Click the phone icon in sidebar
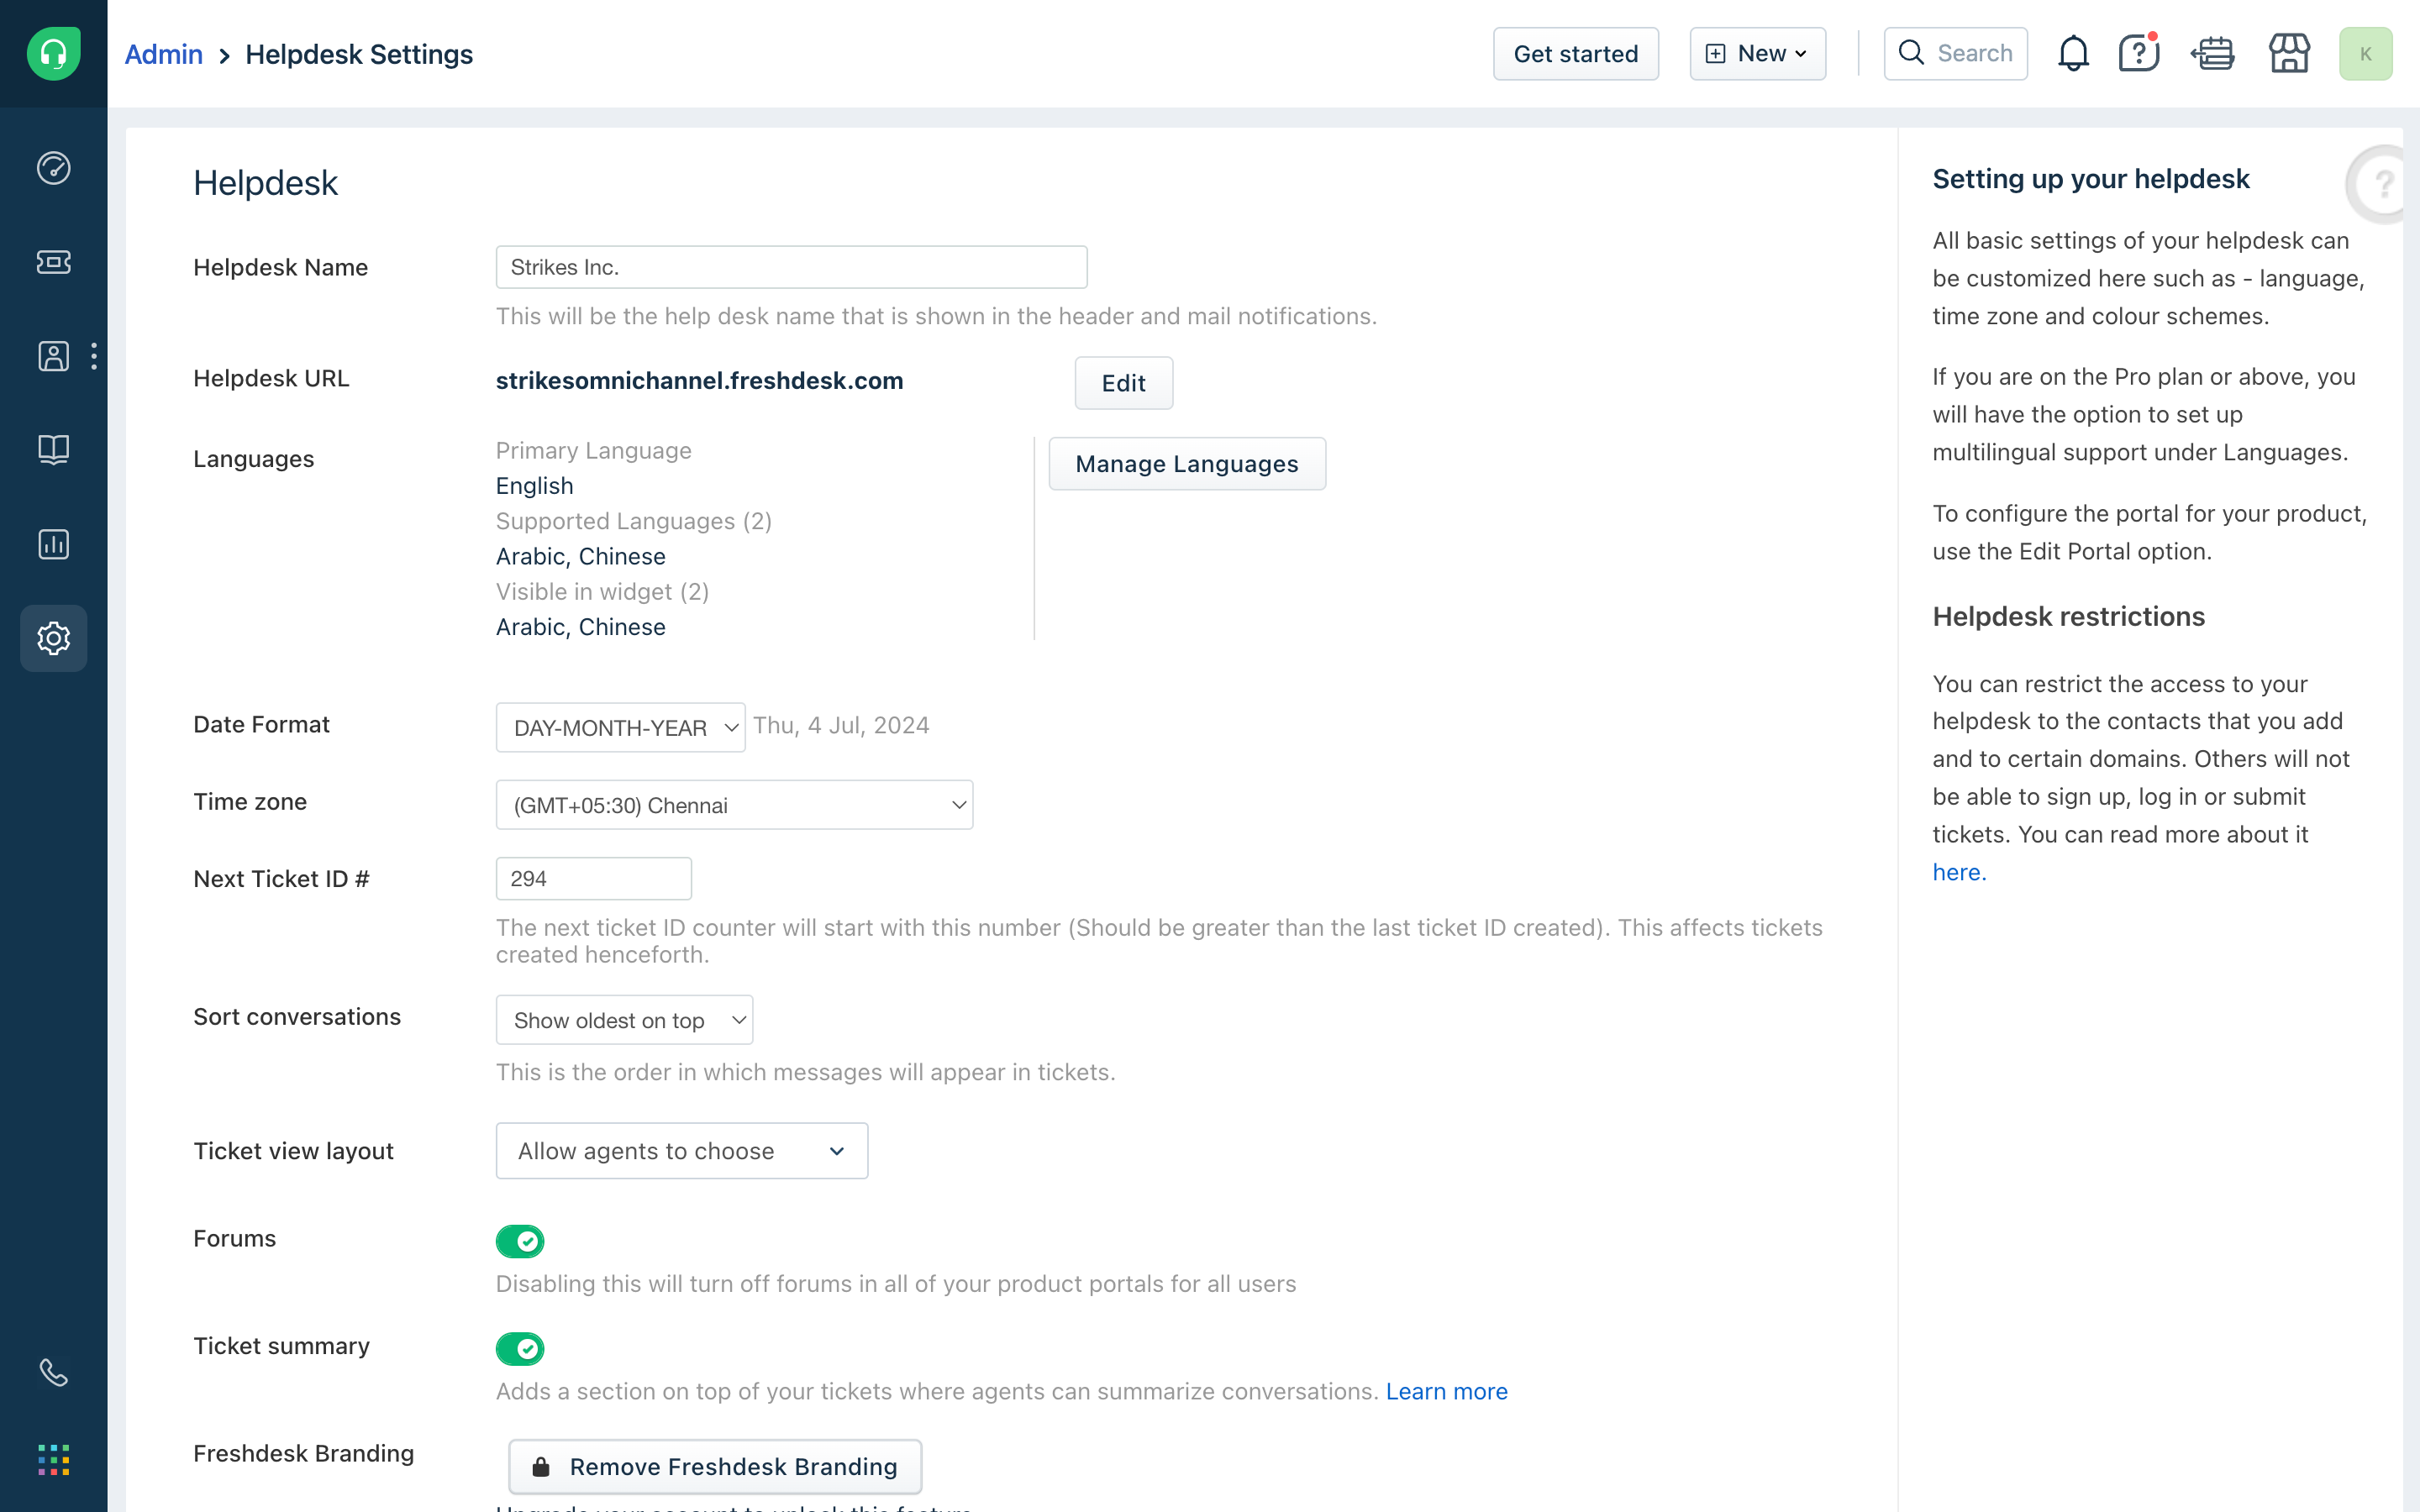Screen dimensions: 2420x1512 coord(53,1373)
